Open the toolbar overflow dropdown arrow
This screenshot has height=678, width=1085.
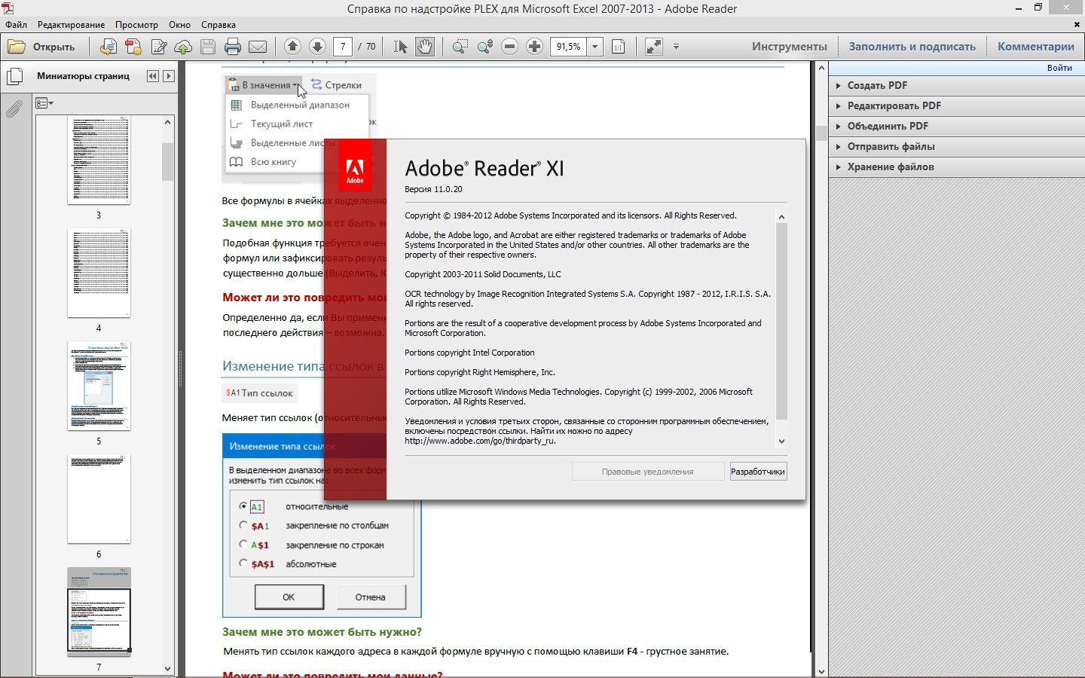676,47
